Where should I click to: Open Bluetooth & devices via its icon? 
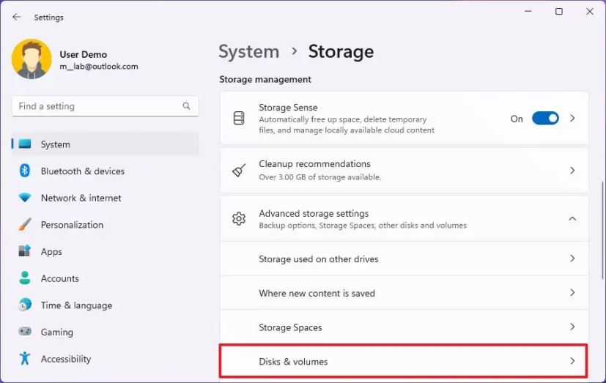[x=25, y=171]
